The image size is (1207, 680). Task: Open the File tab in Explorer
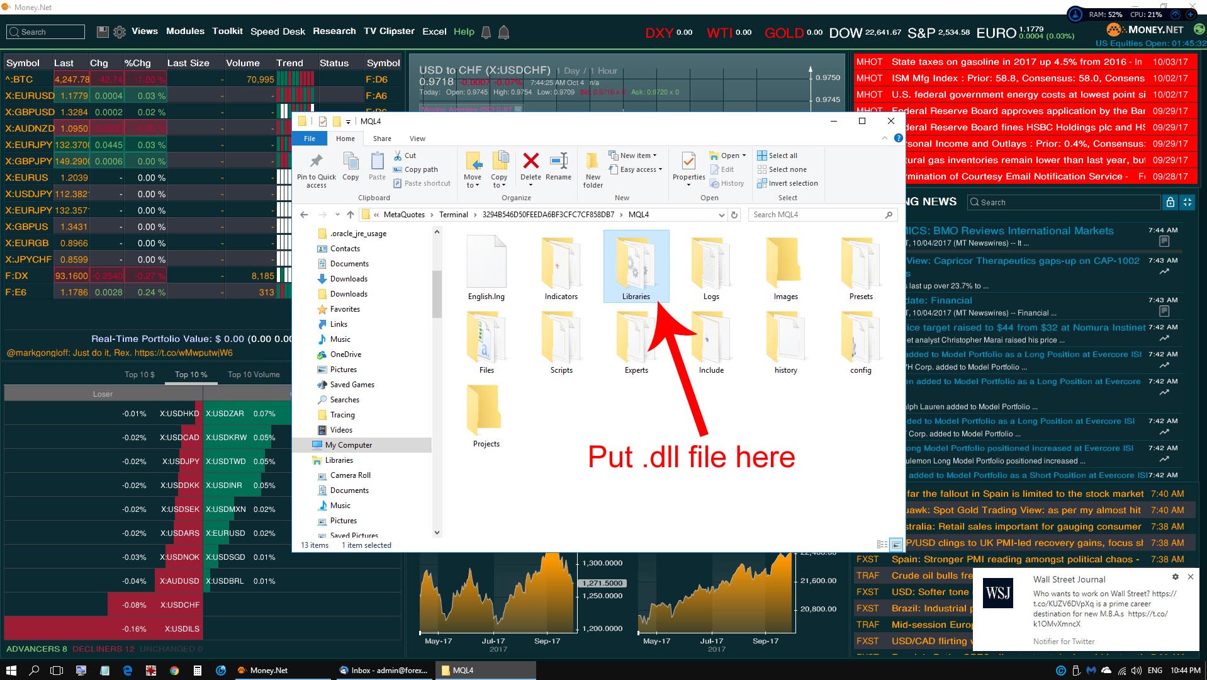[x=310, y=139]
